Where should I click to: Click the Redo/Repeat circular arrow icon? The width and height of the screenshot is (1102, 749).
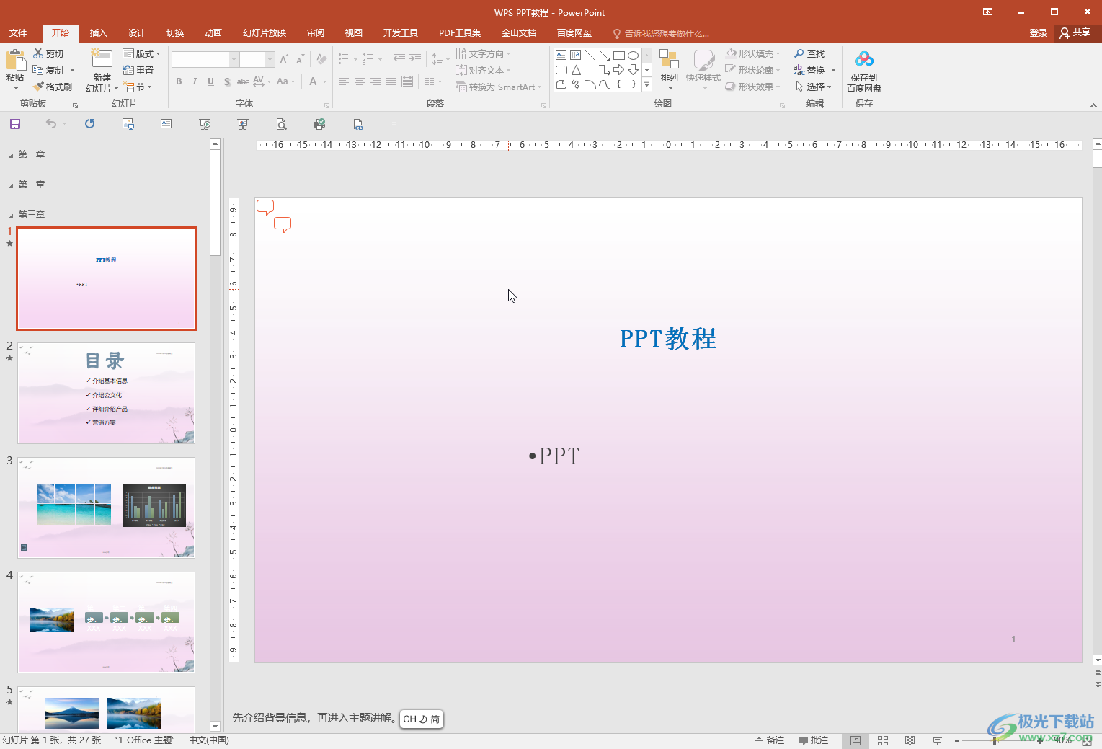(89, 124)
